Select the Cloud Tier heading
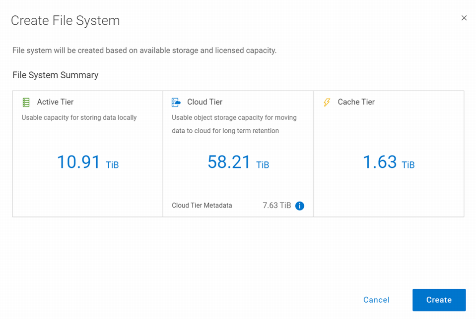The image size is (476, 319). (204, 102)
